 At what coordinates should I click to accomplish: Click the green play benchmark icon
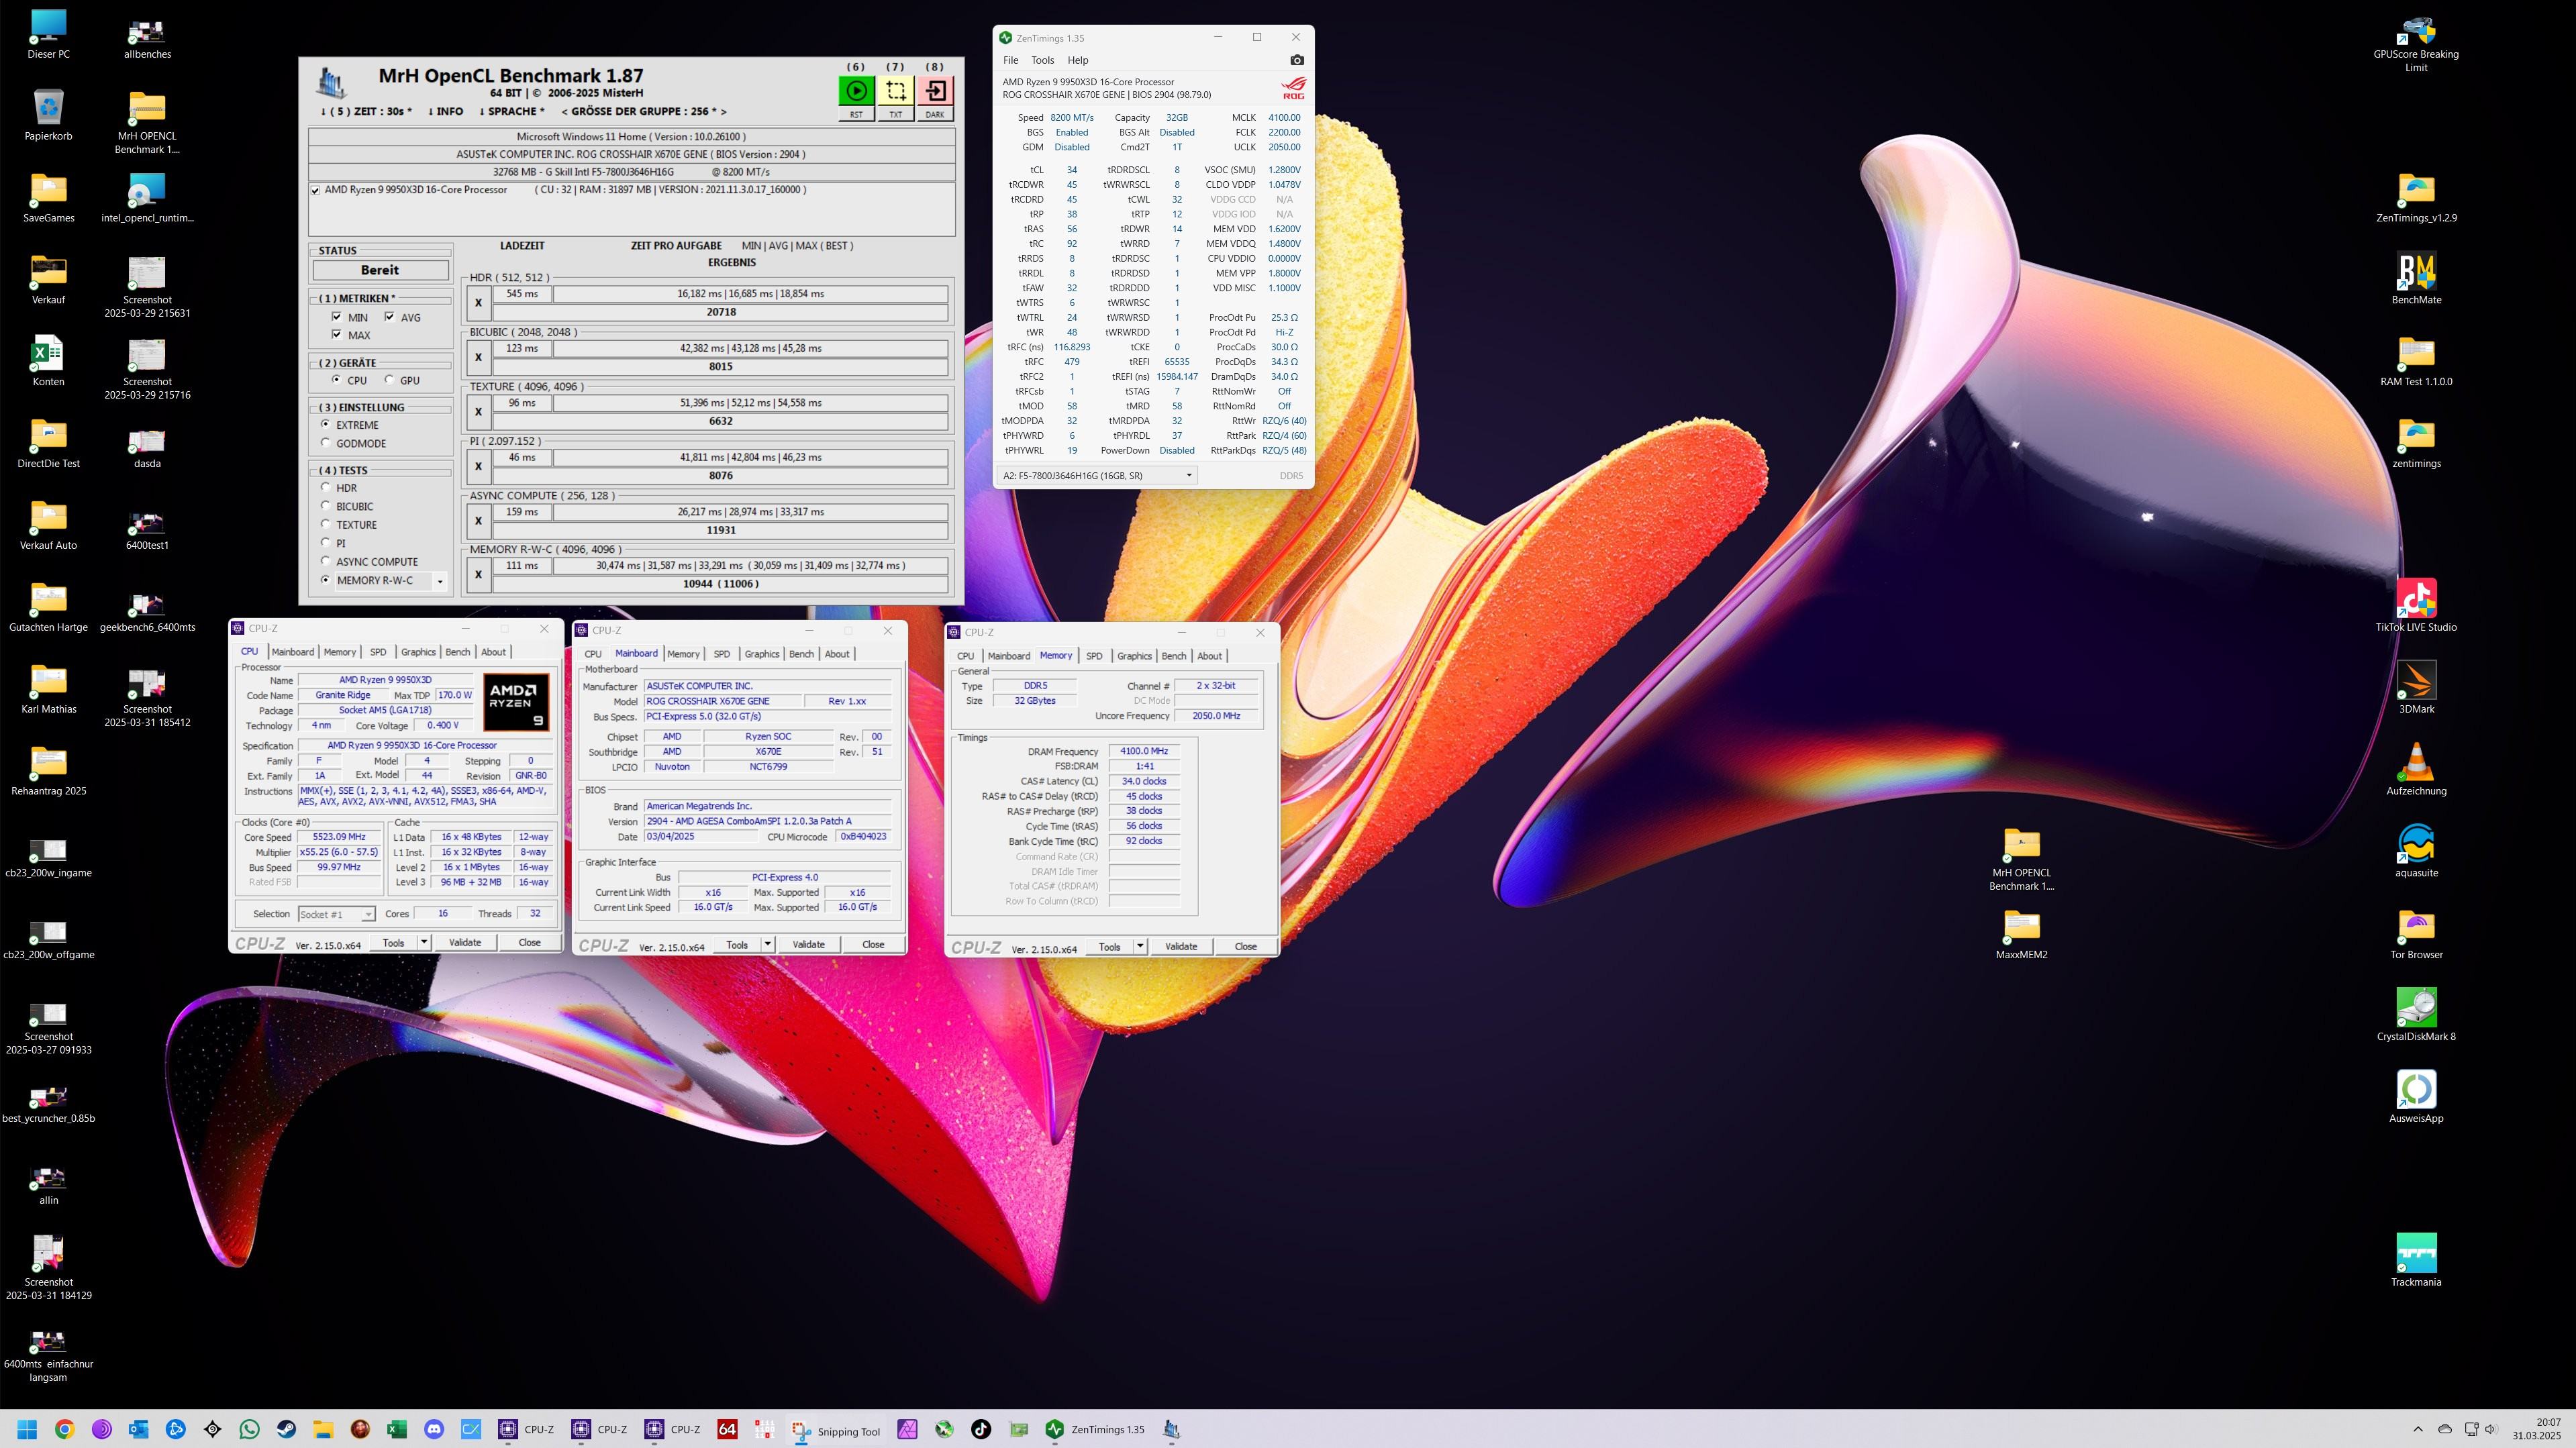coord(856,91)
